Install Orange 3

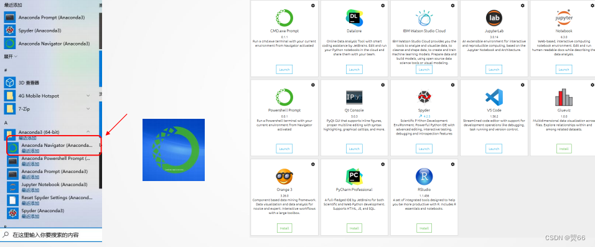pyautogui.click(x=284, y=228)
